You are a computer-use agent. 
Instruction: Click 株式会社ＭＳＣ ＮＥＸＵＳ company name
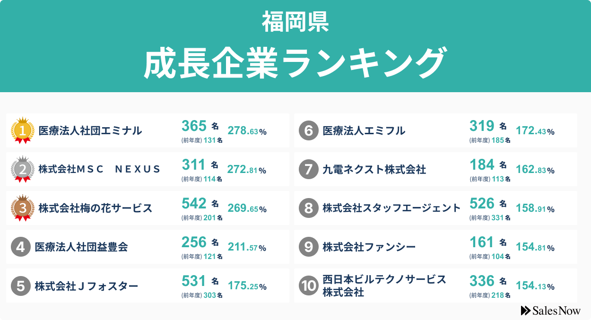[100, 169]
